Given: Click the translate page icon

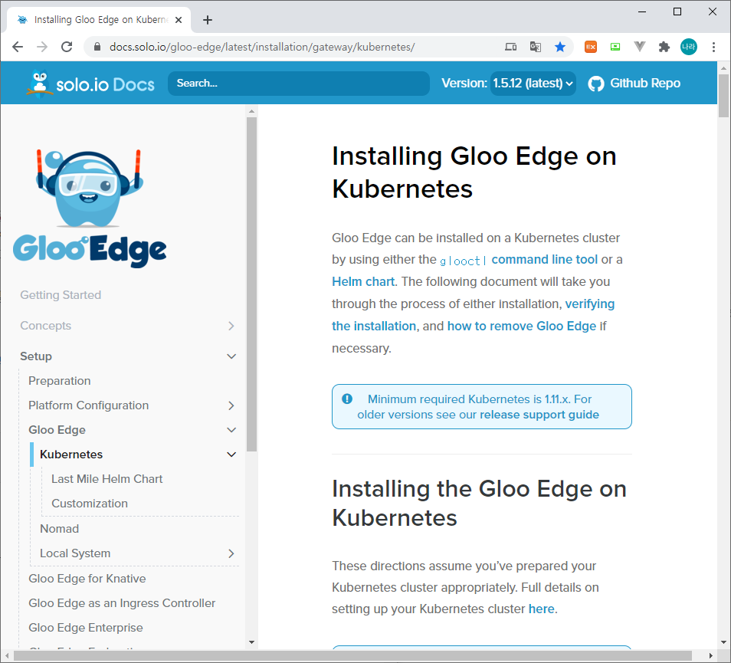Looking at the screenshot, I should [535, 47].
